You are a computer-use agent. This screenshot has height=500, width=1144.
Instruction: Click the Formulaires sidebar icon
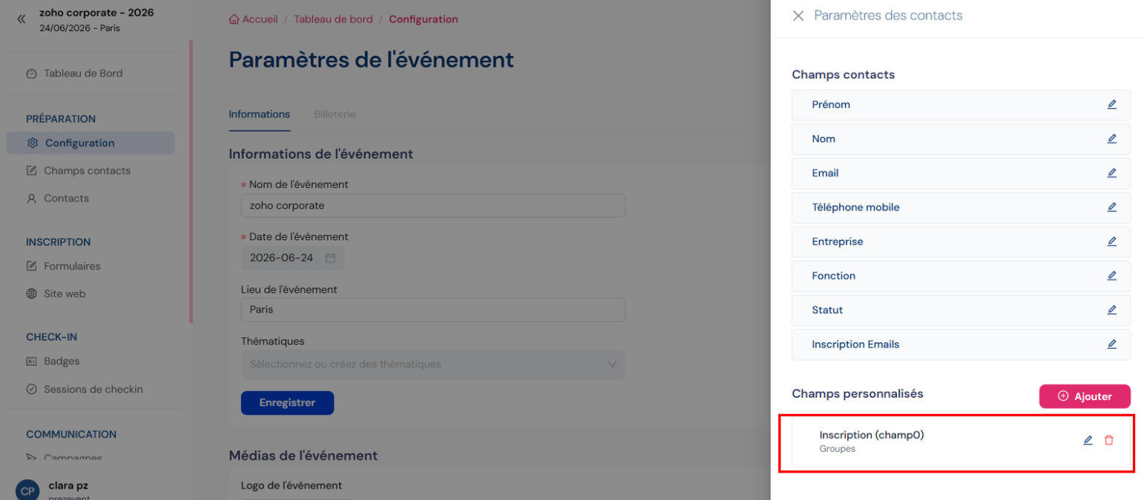(31, 266)
